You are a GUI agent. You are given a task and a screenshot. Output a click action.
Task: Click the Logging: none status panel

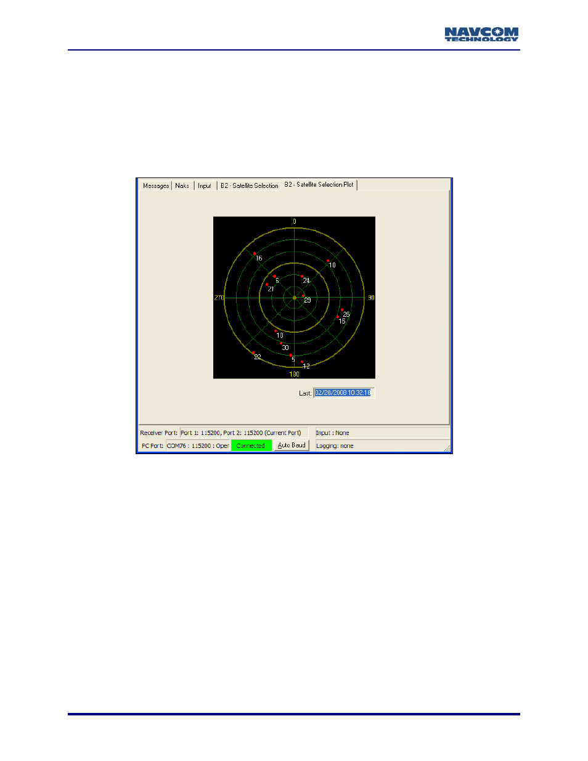click(382, 446)
